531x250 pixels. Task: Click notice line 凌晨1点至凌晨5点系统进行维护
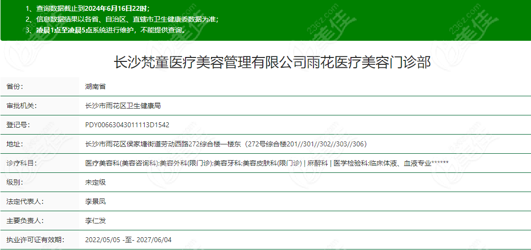[106, 30]
